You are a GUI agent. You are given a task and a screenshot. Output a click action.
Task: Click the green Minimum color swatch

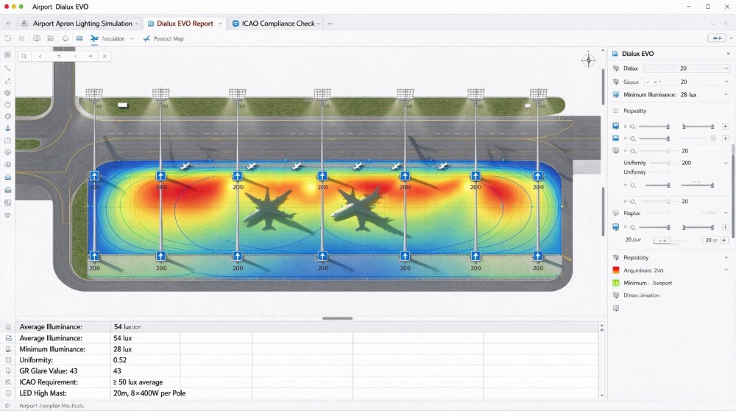click(616, 283)
